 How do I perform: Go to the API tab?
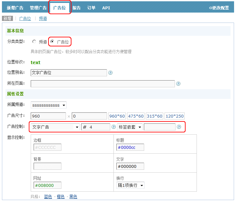106,8
